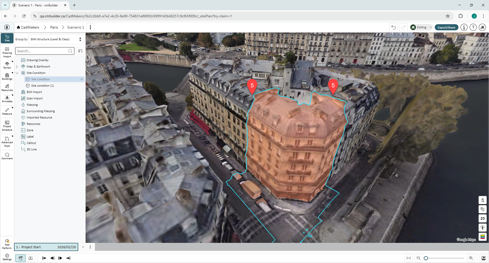Select the 3D Line tree item
This screenshot has height=263, width=489.
[32, 149]
